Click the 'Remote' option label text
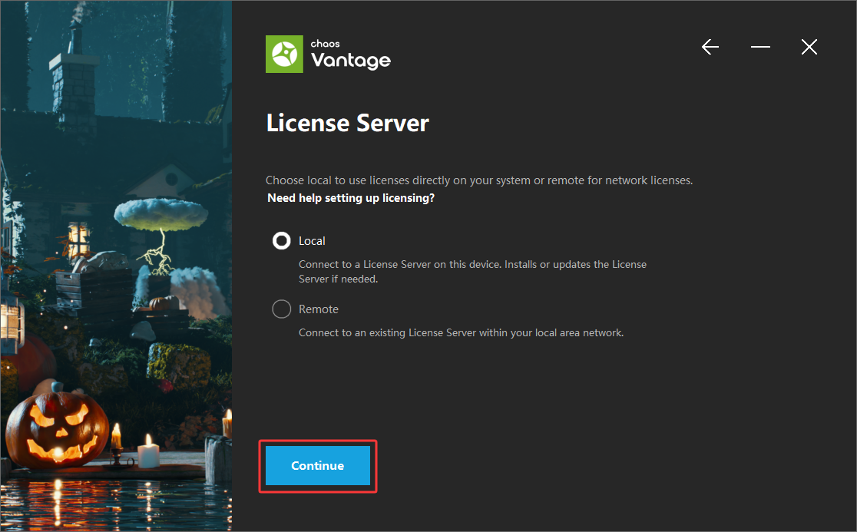The height and width of the screenshot is (532, 857). (x=319, y=309)
